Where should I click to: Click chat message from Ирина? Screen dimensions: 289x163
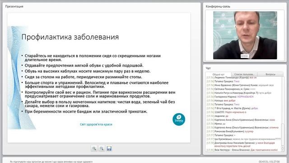[x=216, y=124]
